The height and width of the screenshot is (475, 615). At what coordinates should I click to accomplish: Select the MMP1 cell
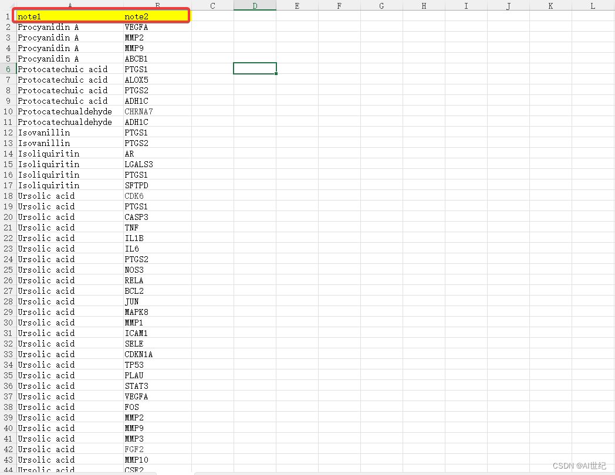(157, 323)
